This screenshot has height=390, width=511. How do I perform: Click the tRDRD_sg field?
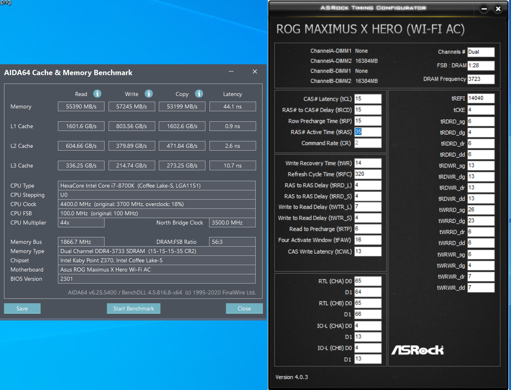481,121
